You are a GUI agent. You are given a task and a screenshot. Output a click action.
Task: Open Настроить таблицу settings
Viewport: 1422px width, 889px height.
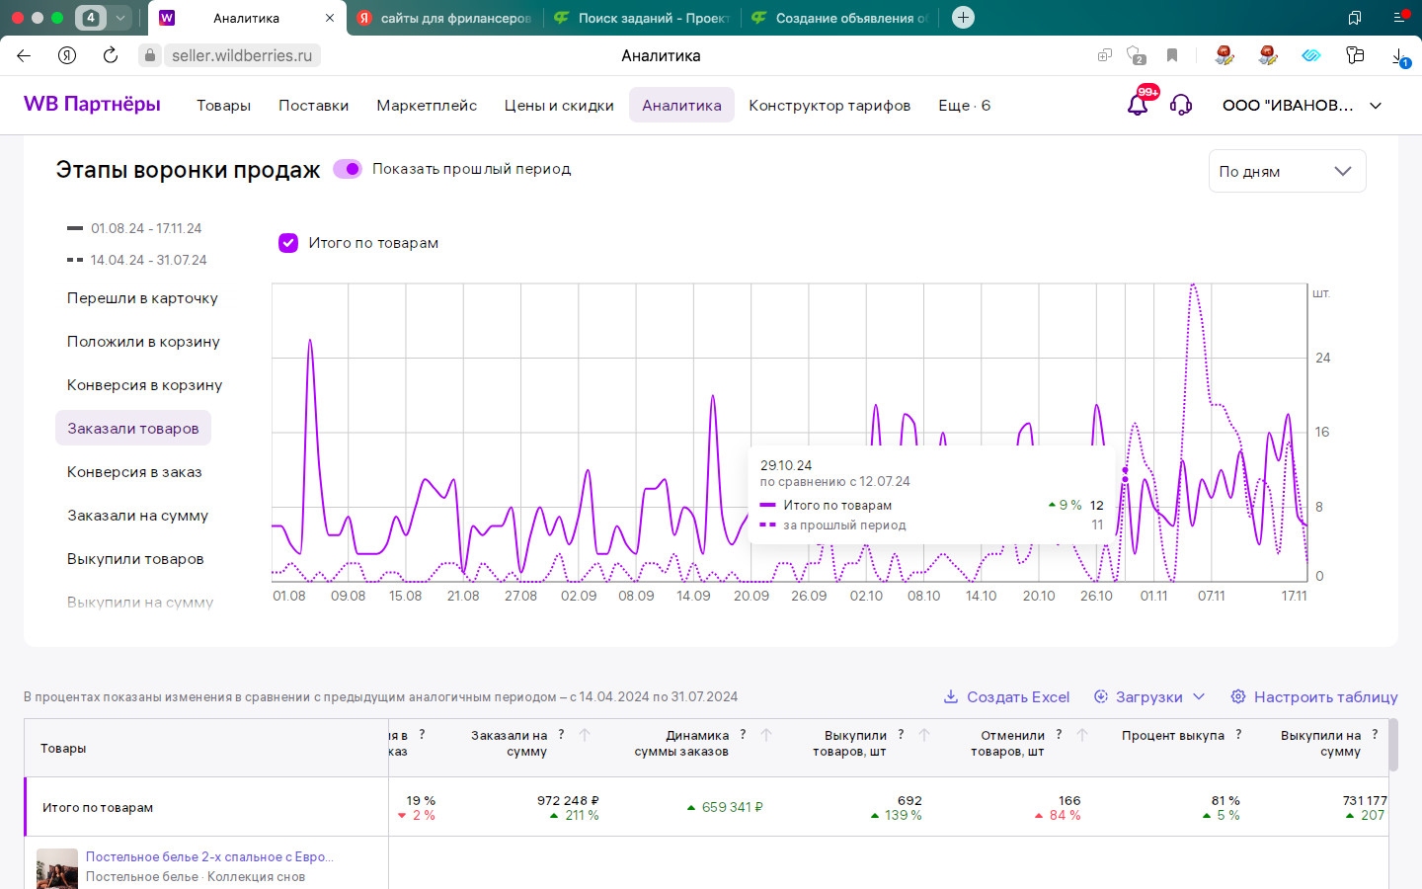pos(1314,697)
